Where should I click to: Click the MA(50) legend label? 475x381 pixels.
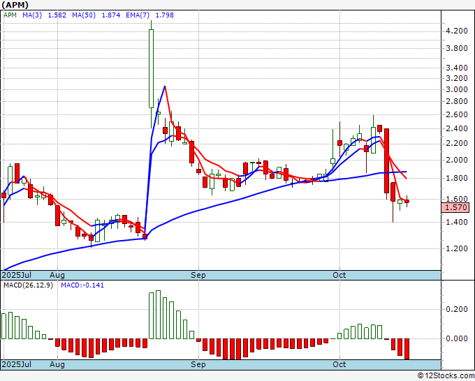84,15
